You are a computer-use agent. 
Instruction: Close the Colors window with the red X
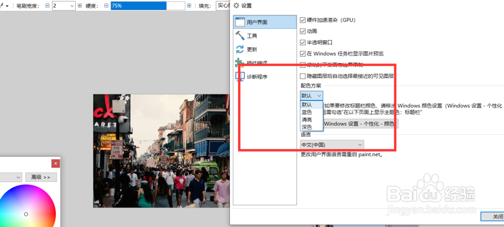(x=55, y=164)
